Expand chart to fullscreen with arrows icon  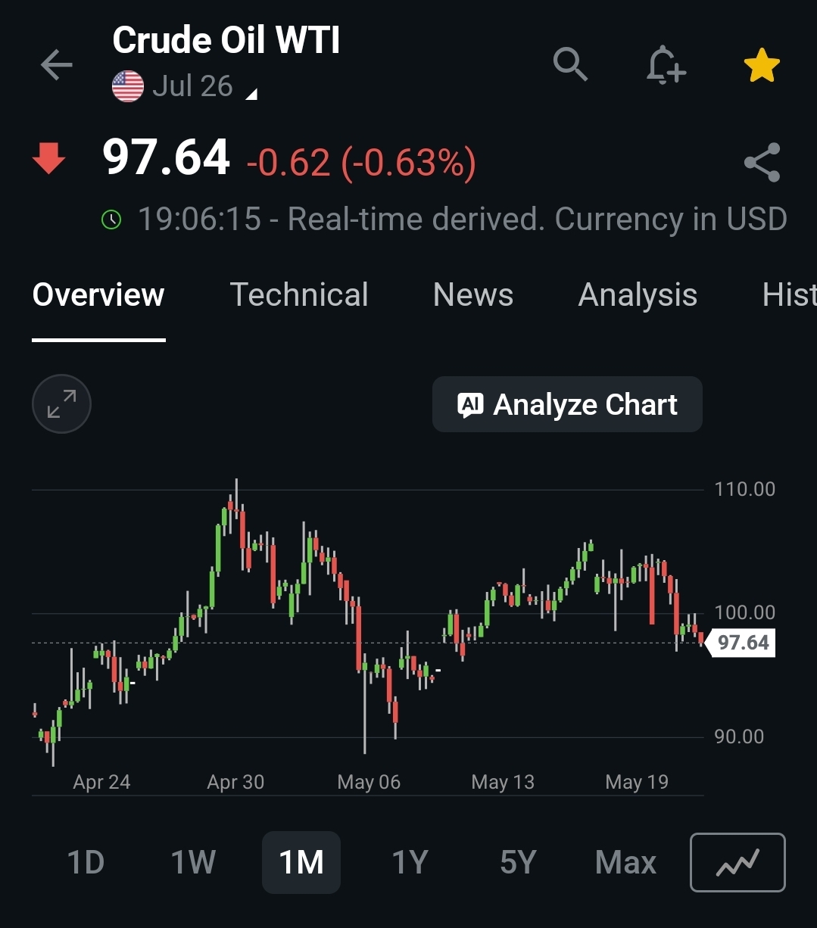(61, 403)
